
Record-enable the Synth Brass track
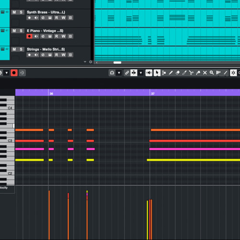tap(29, 18)
